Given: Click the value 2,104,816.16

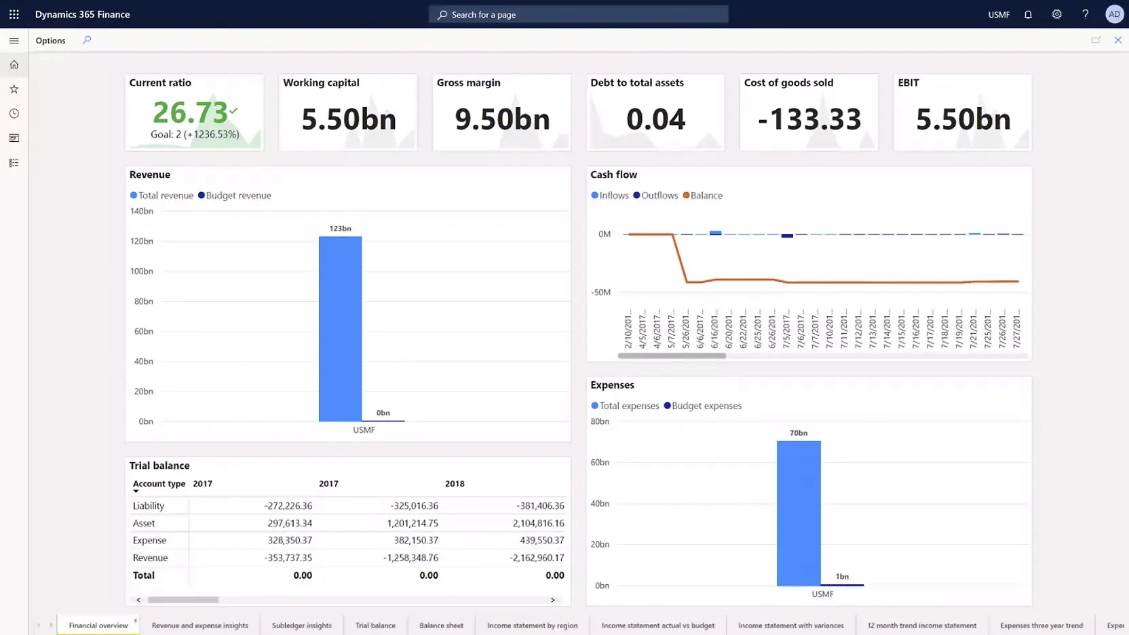Looking at the screenshot, I should coord(538,523).
